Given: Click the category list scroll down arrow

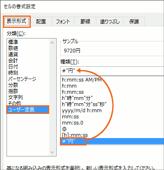Looking at the screenshot, I should [x=52, y=152].
